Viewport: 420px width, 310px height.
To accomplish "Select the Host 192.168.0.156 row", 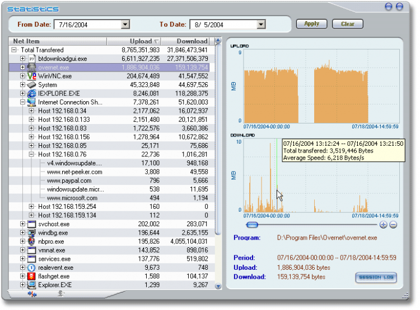I will click(x=111, y=137).
